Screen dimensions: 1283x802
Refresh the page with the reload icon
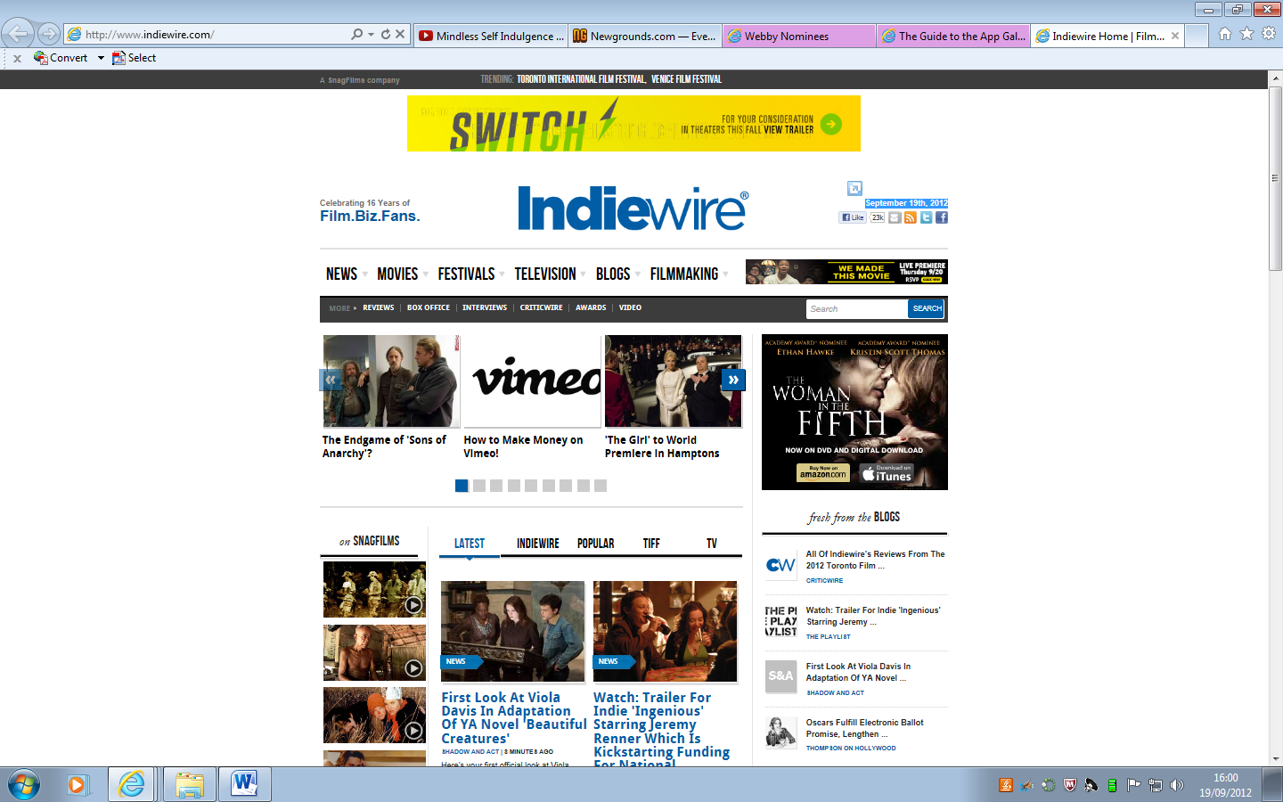click(386, 35)
